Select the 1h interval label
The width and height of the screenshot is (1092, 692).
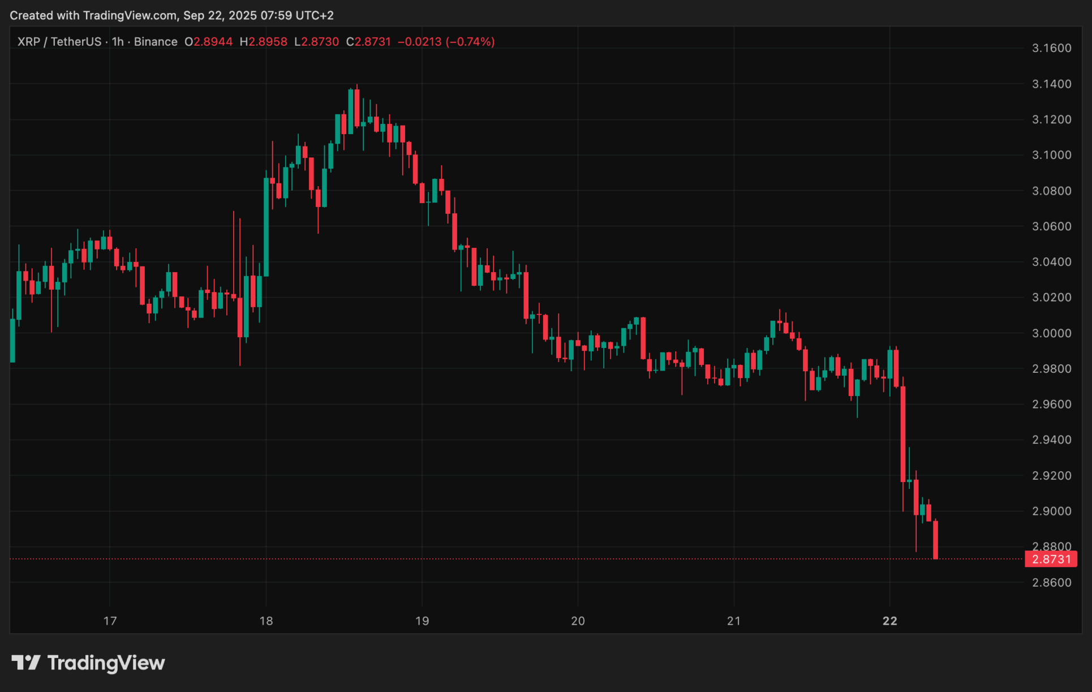118,42
